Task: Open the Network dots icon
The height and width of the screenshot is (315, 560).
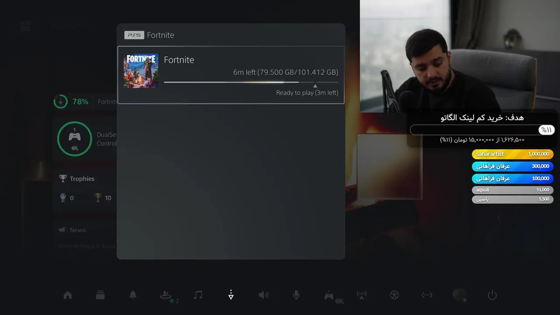Action: tap(427, 295)
